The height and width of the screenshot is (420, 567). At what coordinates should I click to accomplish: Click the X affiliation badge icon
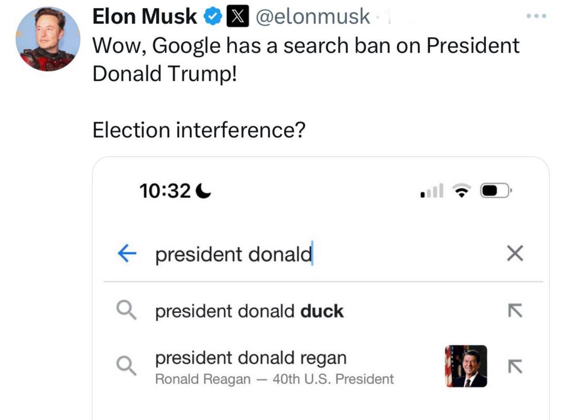235,17
